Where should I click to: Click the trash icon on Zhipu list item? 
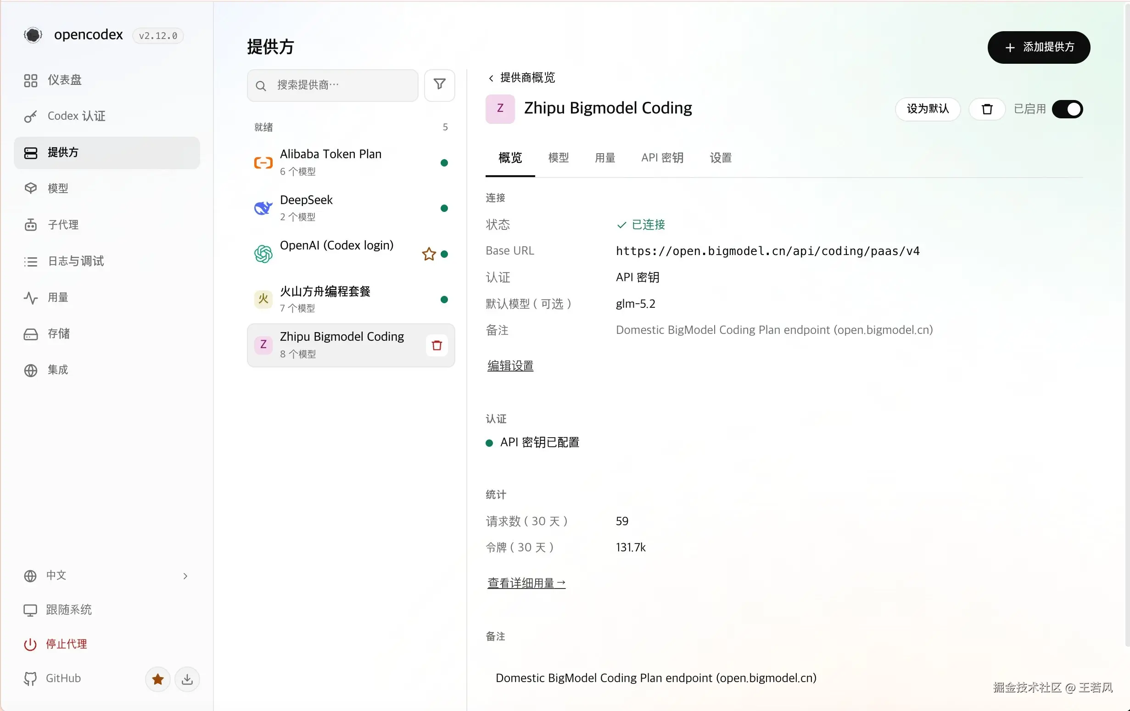pos(437,345)
